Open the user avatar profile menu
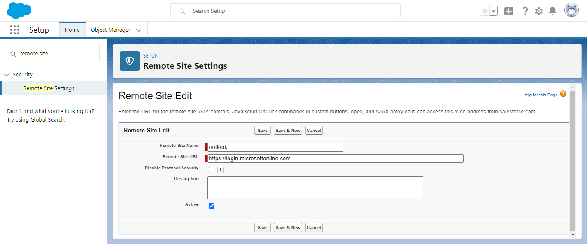 (571, 11)
